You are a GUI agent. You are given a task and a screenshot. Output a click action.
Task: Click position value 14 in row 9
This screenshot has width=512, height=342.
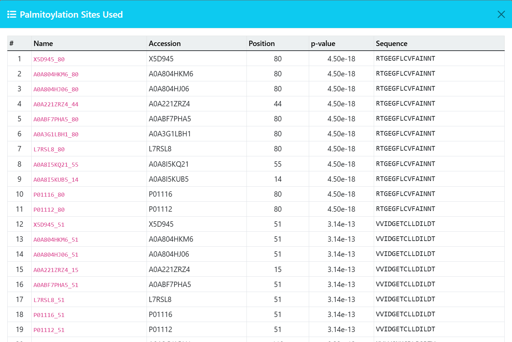click(278, 179)
